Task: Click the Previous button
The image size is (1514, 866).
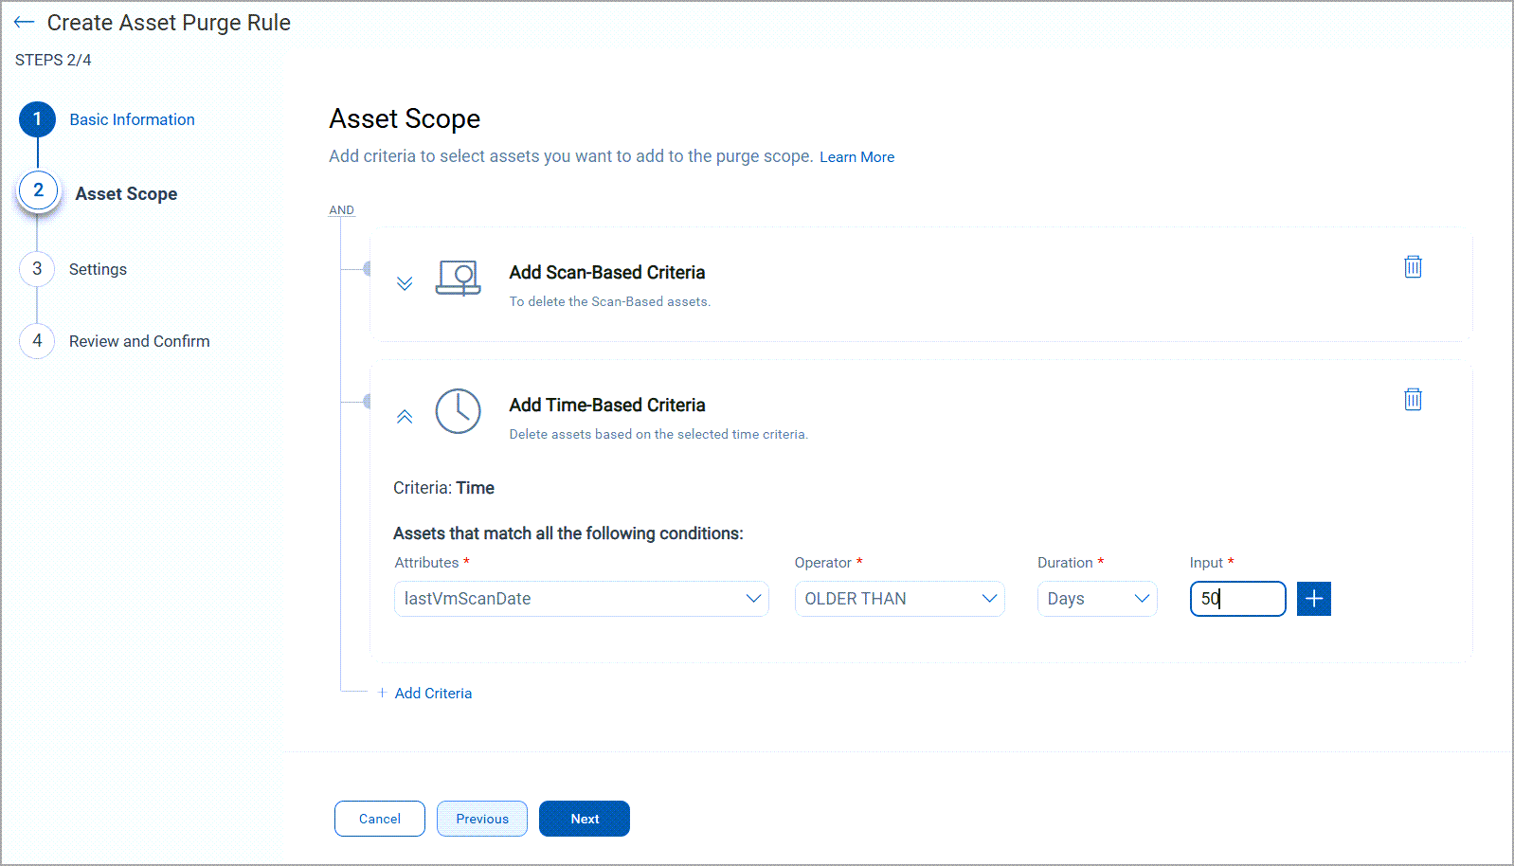Action: point(482,819)
